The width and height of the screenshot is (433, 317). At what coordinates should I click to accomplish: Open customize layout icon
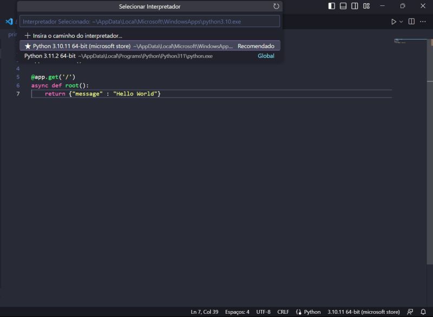(366, 6)
